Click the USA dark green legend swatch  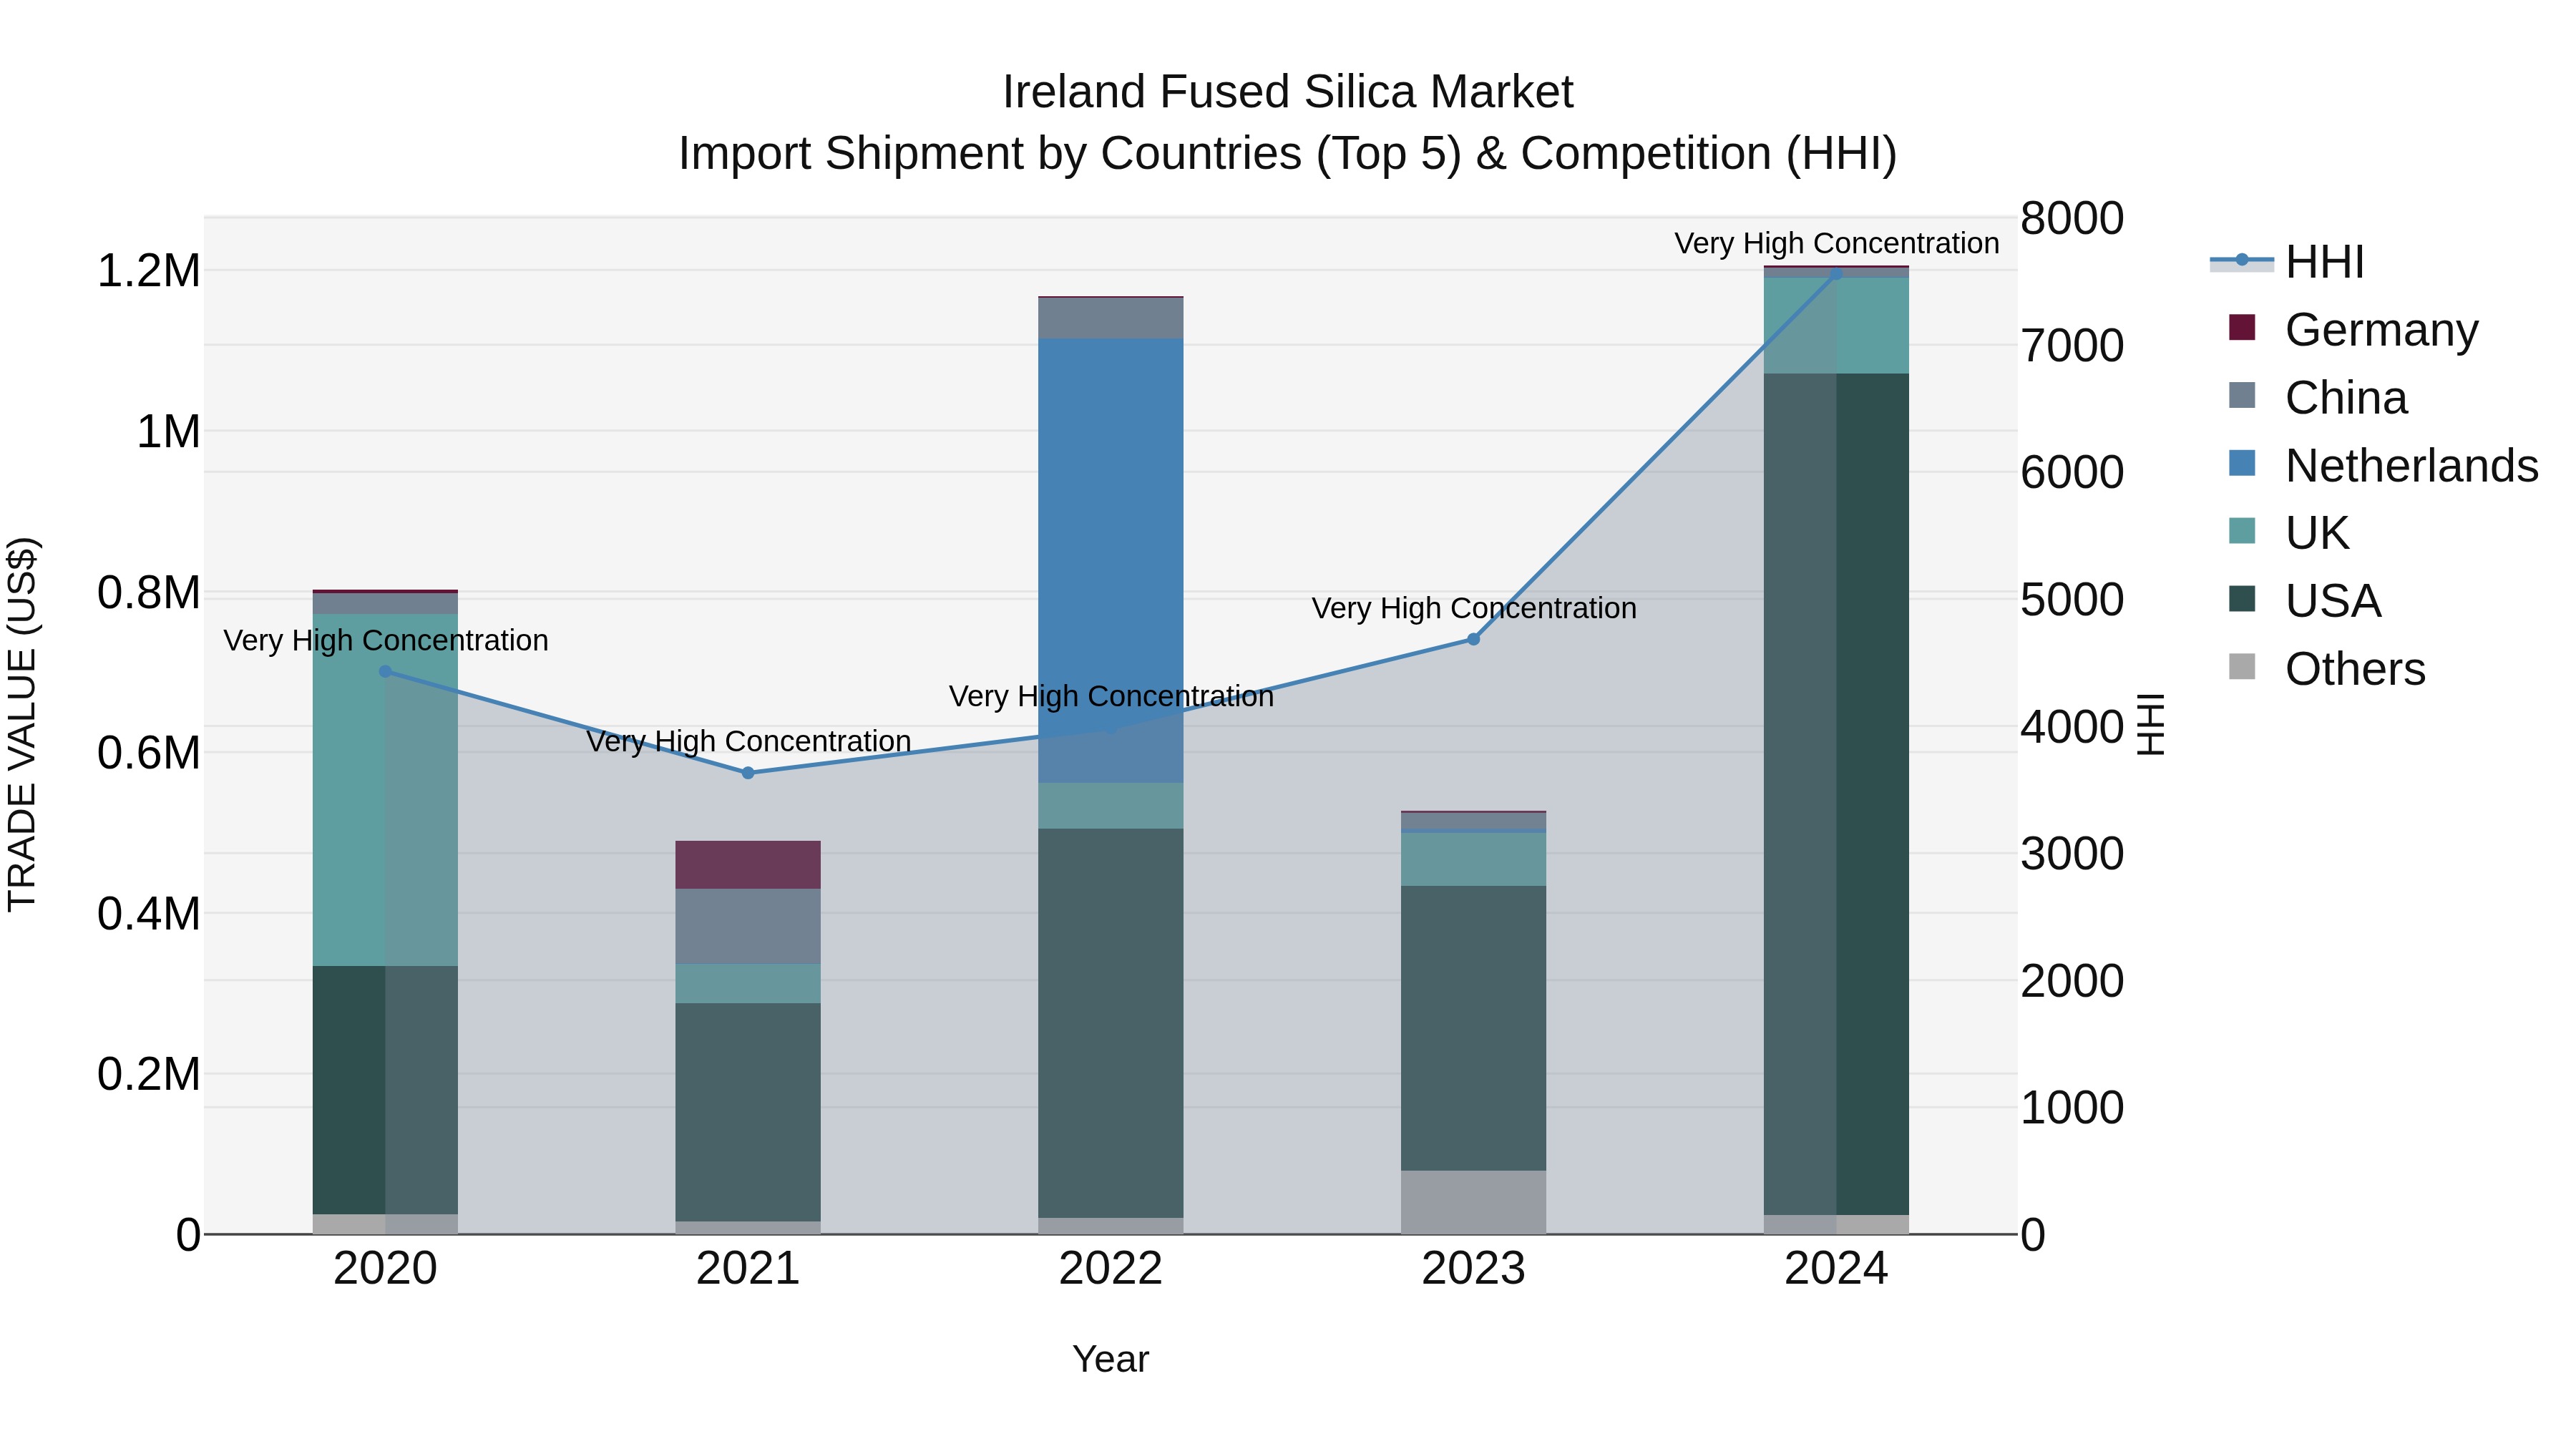pos(2242,598)
